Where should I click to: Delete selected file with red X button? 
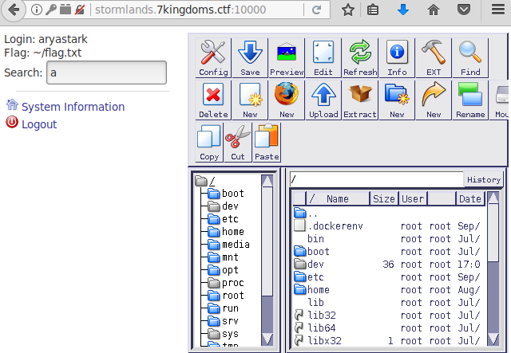pos(213,100)
